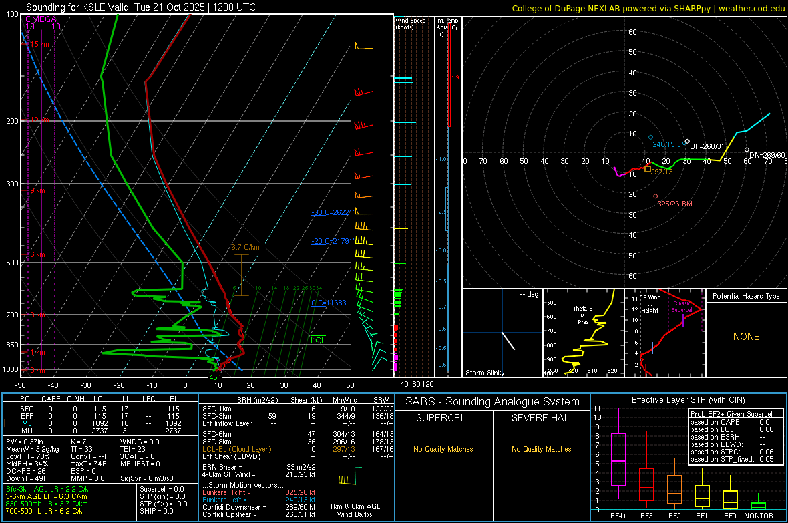Click the SUPERCELL column heading
Viewport: 788px width, 523px height.
click(443, 418)
